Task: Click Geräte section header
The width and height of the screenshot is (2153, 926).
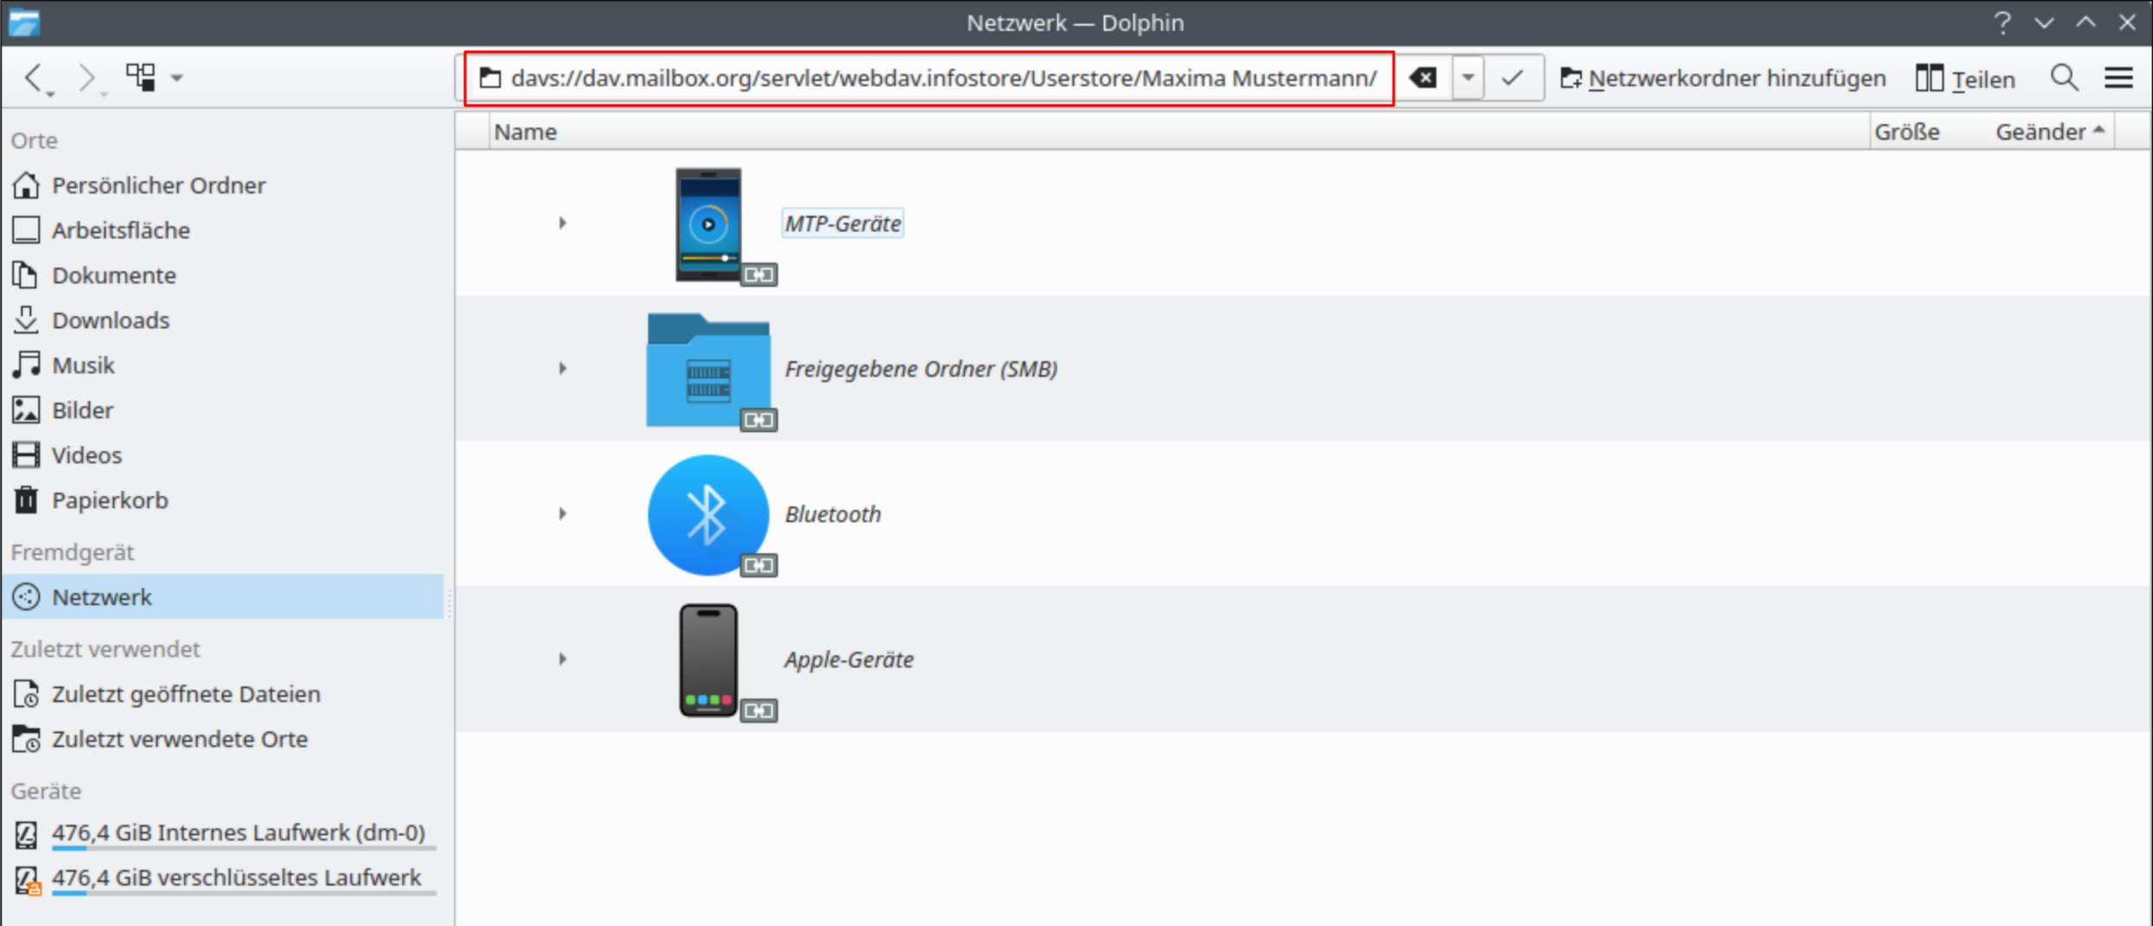Action: pos(46,791)
